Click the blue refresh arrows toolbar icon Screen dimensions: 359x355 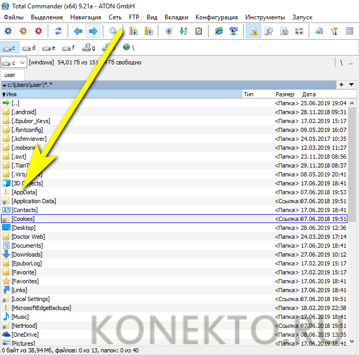[58, 31]
